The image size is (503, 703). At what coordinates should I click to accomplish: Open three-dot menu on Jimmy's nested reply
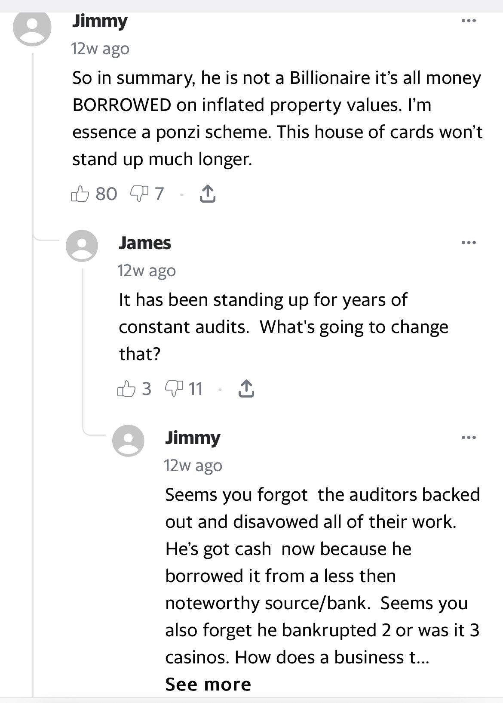[468, 438]
